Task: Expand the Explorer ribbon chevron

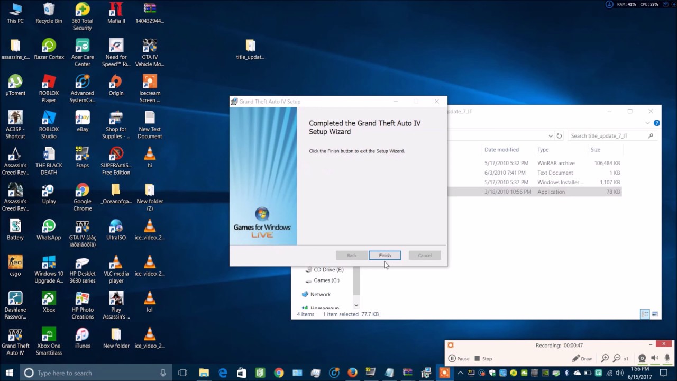Action: (x=648, y=123)
